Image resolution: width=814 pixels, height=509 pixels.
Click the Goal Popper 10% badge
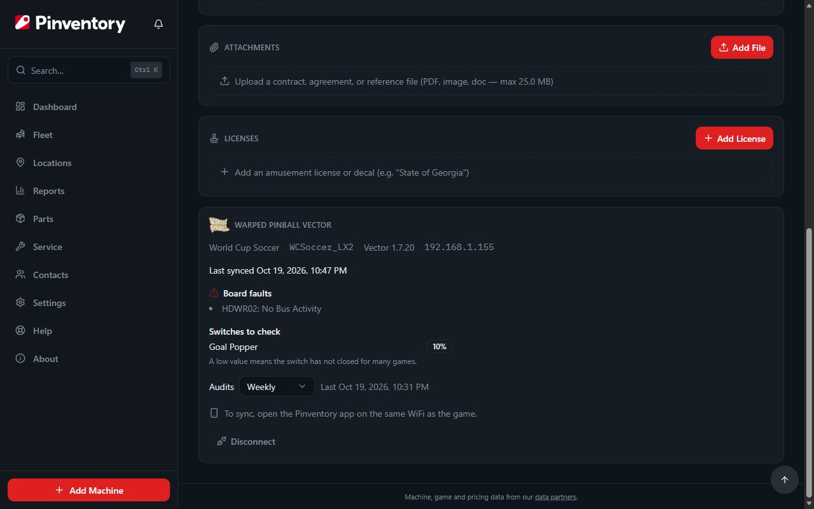(439, 347)
